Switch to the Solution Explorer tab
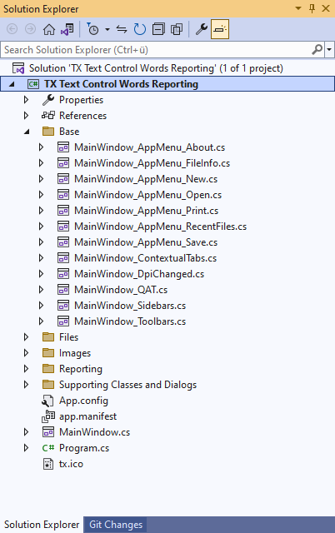 42,525
